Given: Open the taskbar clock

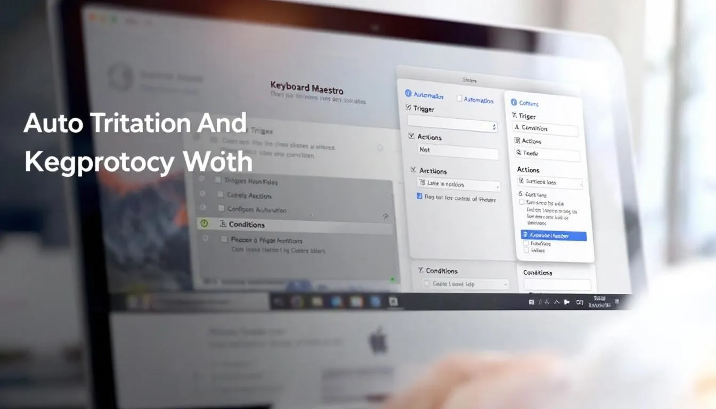Looking at the screenshot, I should coord(600,302).
